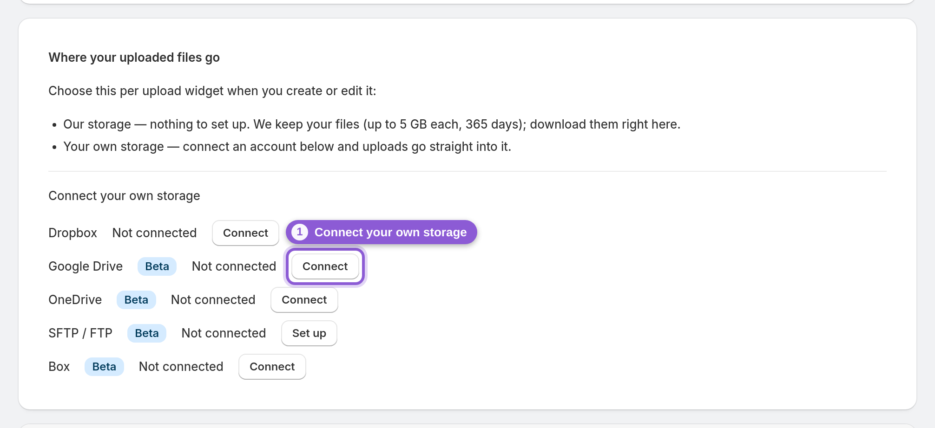
Task: Click the Google Drive Beta badge
Action: (x=157, y=266)
